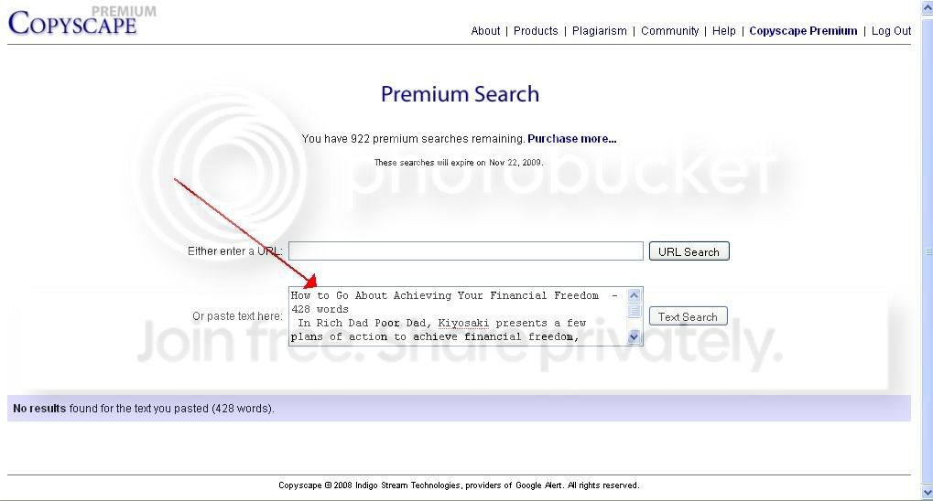Click the text area scroll down arrow
Viewport: 933px width, 501px height.
click(x=634, y=337)
